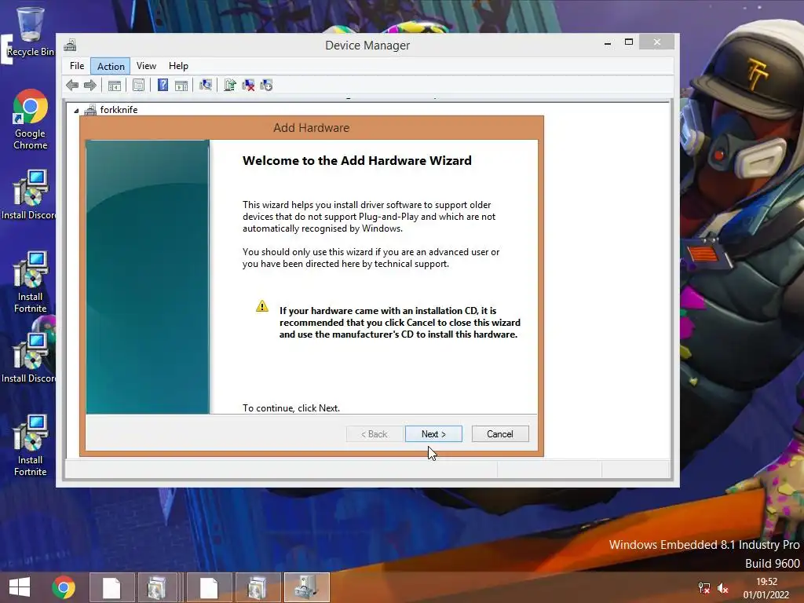Click the muted volume tray icon
This screenshot has height=603, width=804.
click(x=723, y=588)
